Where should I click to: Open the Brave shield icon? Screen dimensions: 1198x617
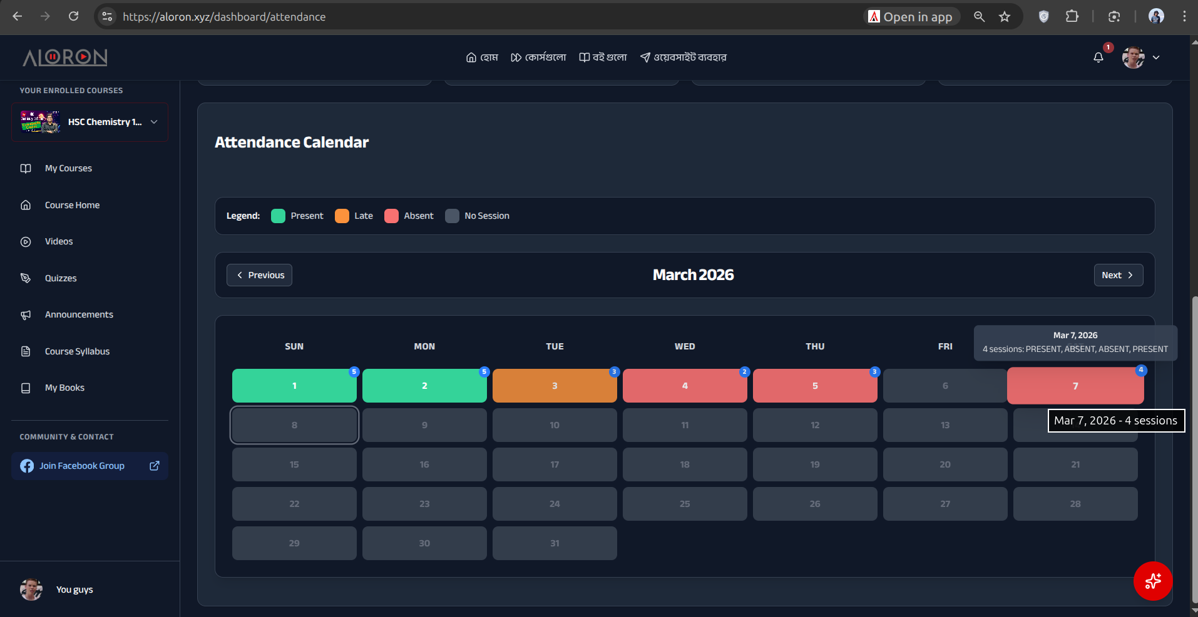(x=1043, y=17)
